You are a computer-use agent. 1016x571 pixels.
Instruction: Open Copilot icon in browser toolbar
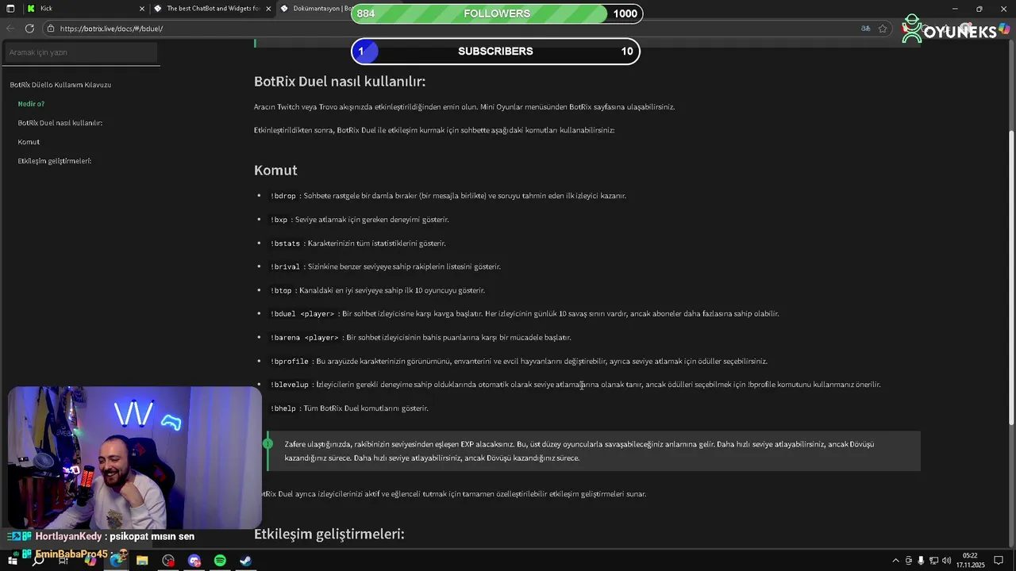pyautogui.click(x=1004, y=29)
